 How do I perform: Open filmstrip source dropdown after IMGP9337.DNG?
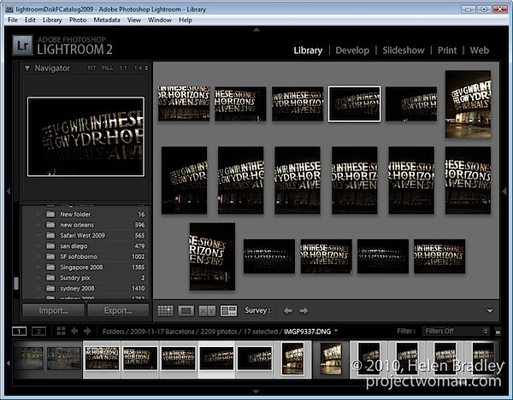[x=336, y=331]
